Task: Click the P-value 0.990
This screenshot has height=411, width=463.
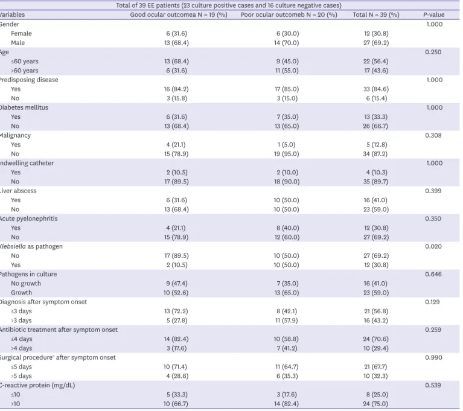Action: pyautogui.click(x=433, y=357)
